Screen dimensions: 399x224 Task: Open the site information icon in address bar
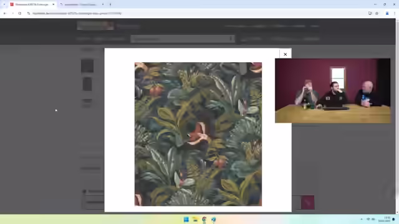tap(29, 13)
